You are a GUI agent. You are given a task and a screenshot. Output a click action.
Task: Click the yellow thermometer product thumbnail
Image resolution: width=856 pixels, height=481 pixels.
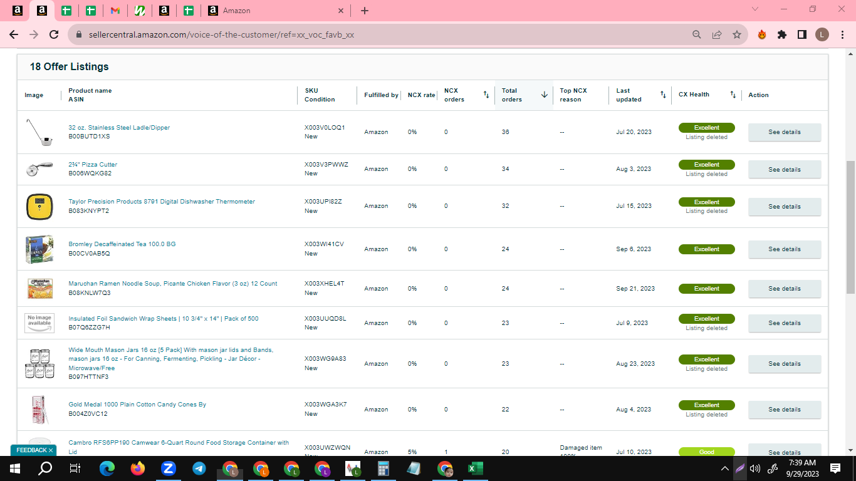click(x=39, y=207)
